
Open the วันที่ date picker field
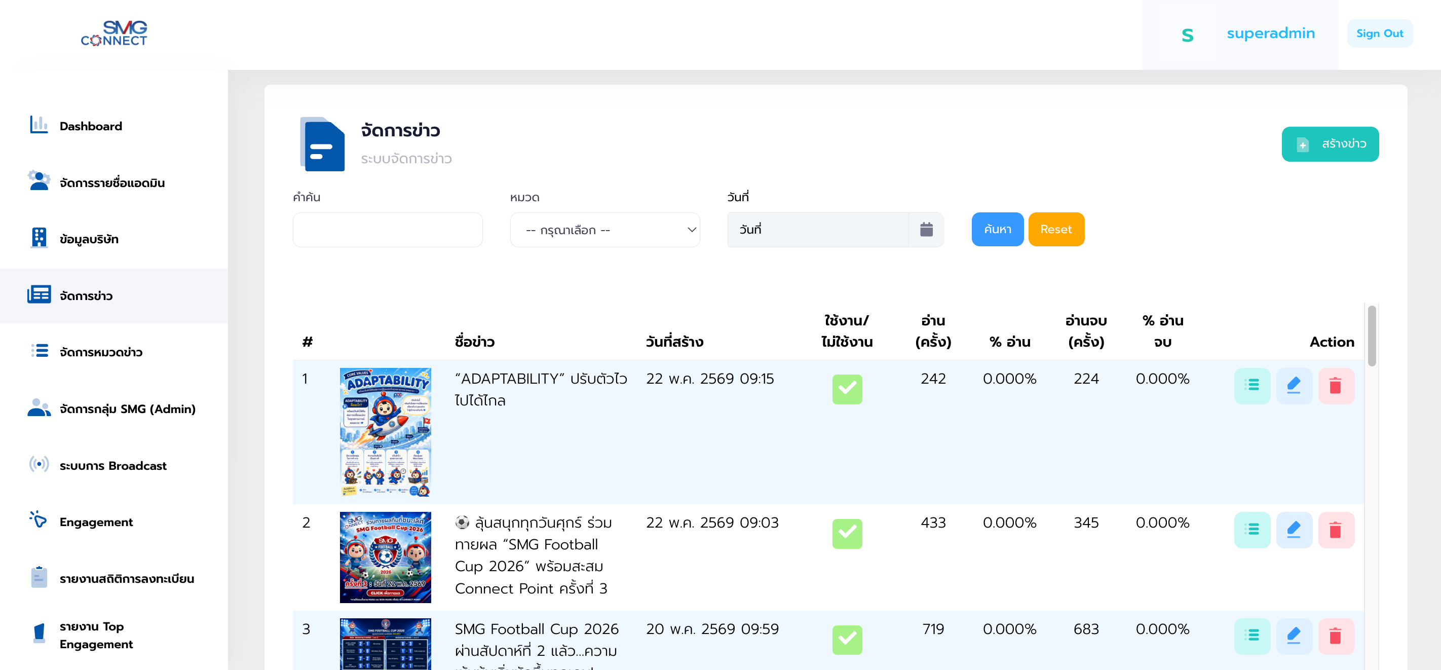click(x=818, y=230)
